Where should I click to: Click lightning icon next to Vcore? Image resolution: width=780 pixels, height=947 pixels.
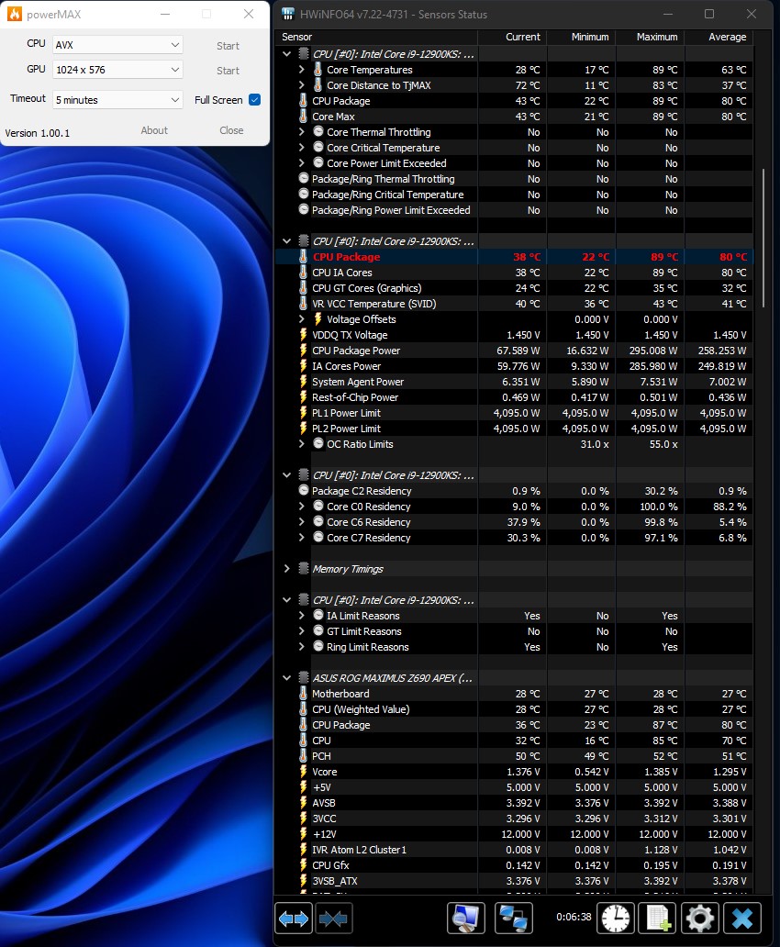tap(304, 771)
